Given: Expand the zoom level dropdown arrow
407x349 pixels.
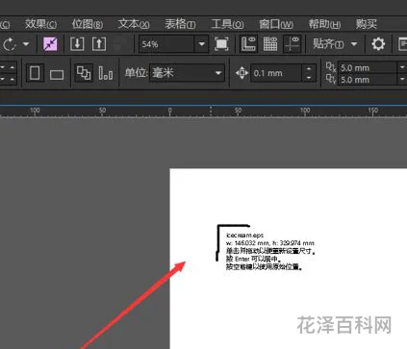Looking at the screenshot, I should pos(201,44).
